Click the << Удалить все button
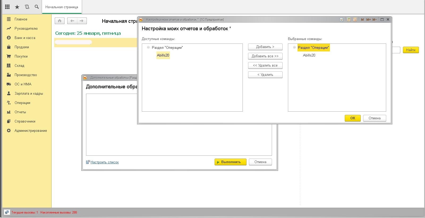 tap(265, 65)
